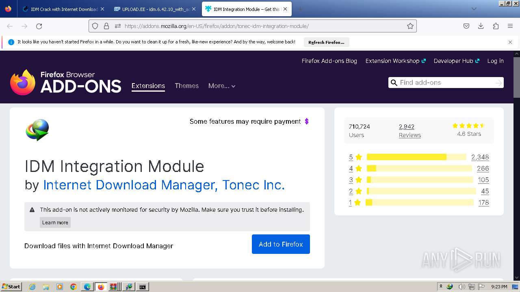Open Firefox View from the tab bar
This screenshot has height=292, width=520.
(8, 9)
